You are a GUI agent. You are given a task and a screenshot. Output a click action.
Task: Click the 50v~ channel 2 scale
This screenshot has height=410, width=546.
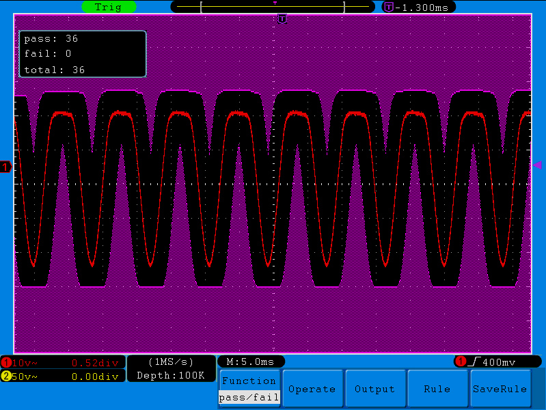coord(25,377)
